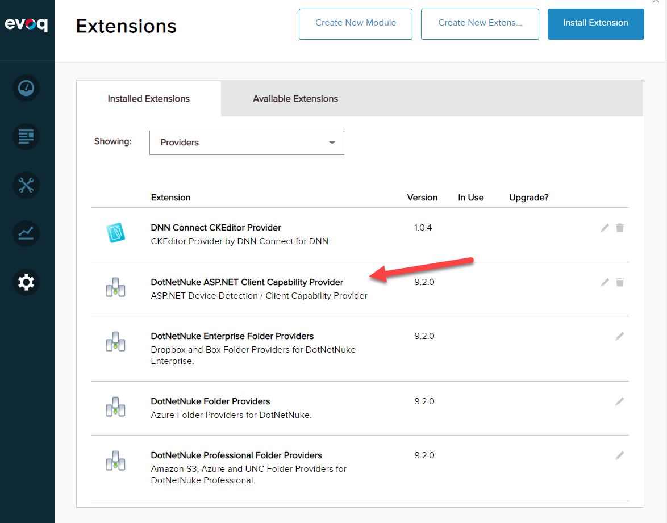Click version 1.0.4 of CKEditor Provider

[423, 228]
